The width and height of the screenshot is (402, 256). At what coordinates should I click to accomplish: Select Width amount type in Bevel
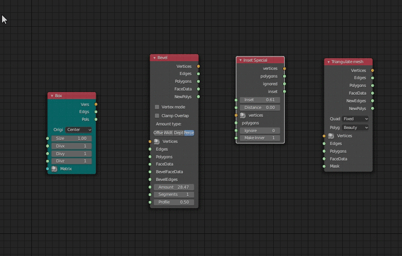pyautogui.click(x=168, y=133)
